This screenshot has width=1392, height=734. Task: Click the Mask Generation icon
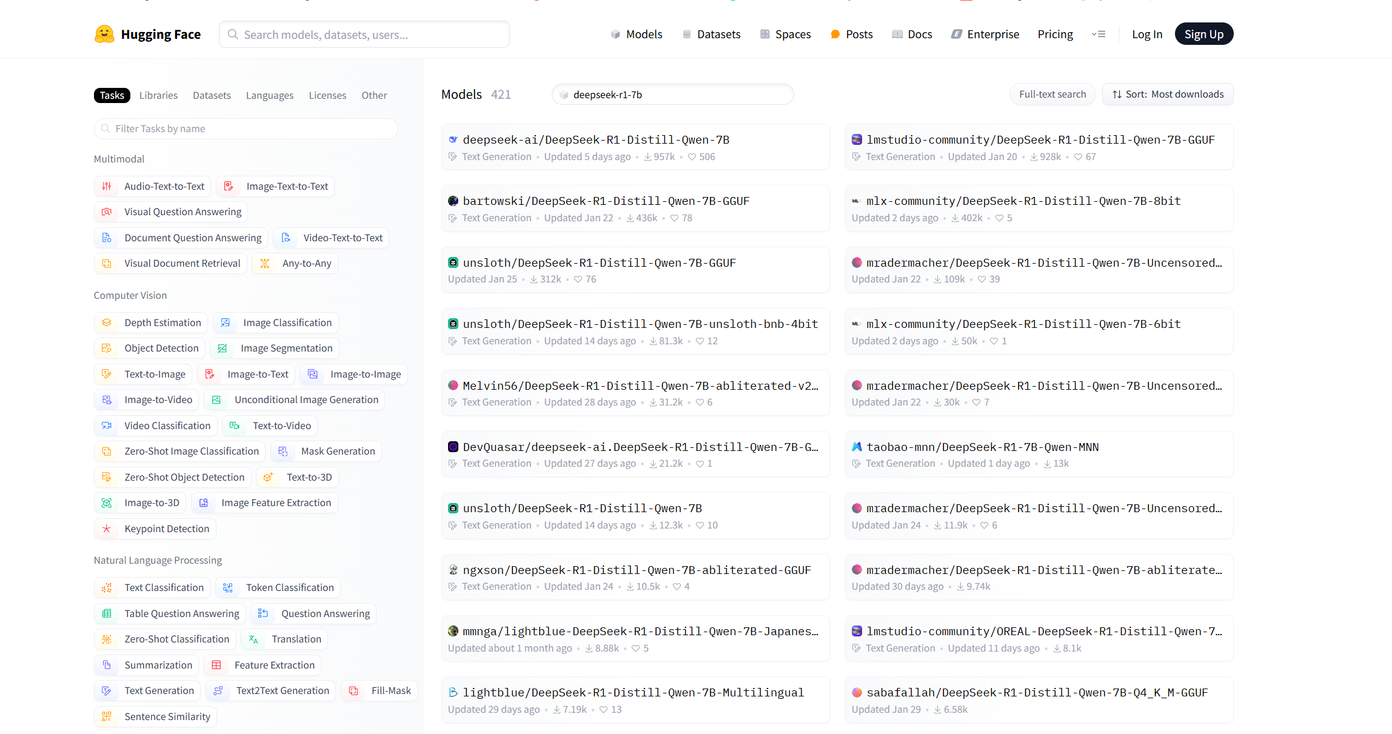tap(283, 451)
